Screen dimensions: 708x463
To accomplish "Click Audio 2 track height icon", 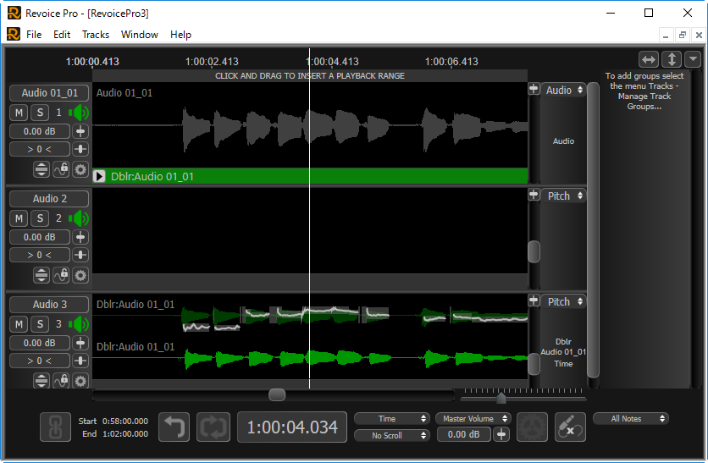I will coord(41,275).
